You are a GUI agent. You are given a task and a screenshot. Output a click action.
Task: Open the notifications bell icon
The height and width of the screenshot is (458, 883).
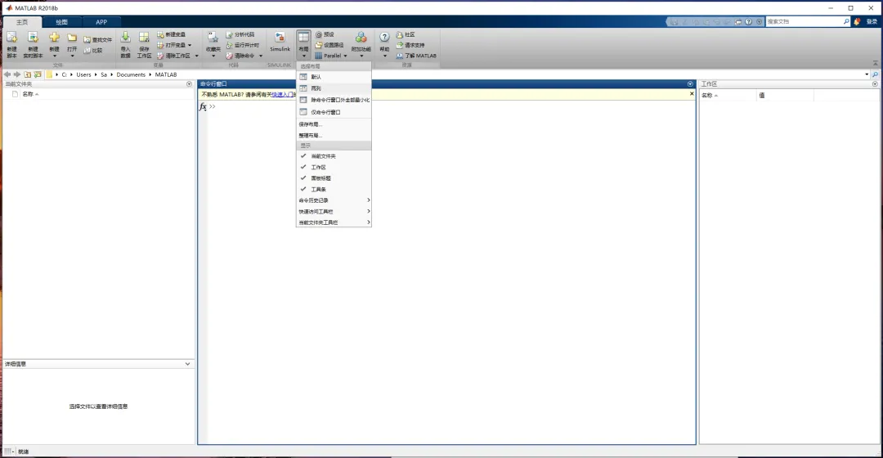point(857,21)
